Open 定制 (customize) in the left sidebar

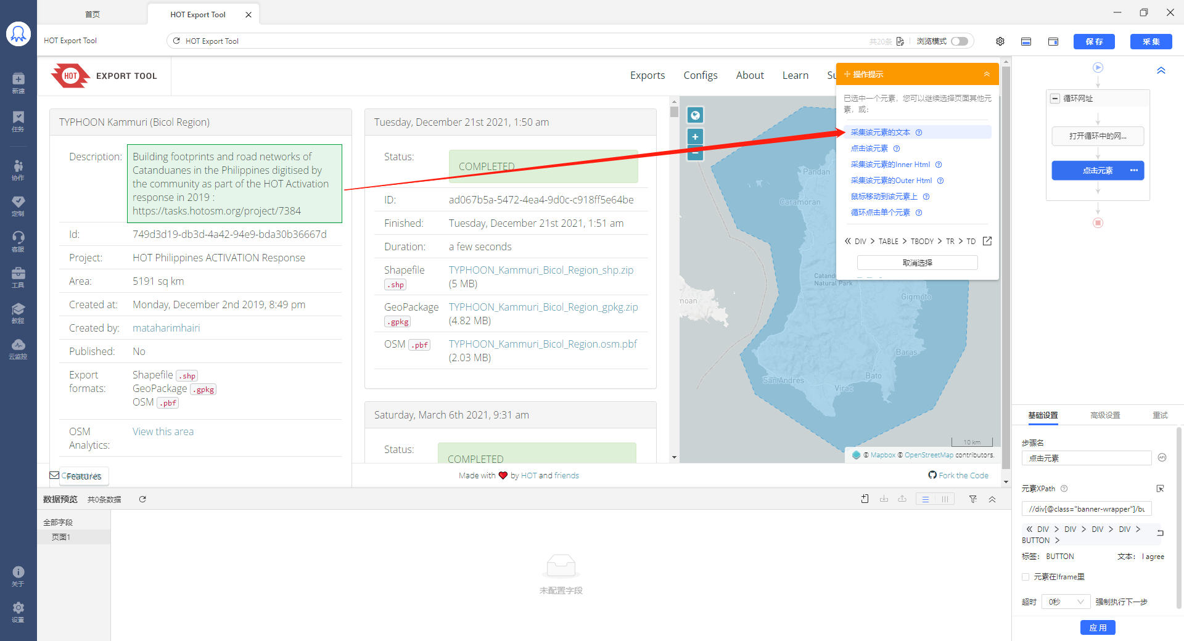pyautogui.click(x=18, y=206)
